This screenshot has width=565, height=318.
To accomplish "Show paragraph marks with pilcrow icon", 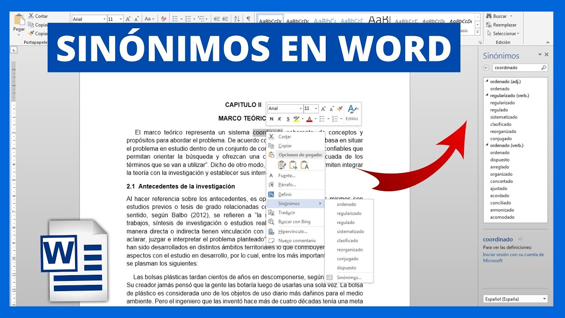I will tap(249, 19).
